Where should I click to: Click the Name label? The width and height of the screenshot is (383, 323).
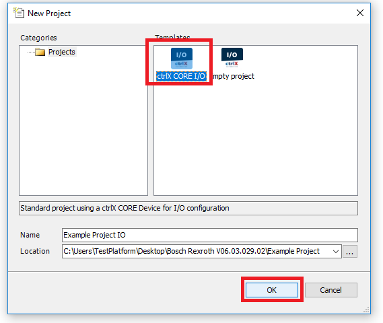[x=30, y=235]
